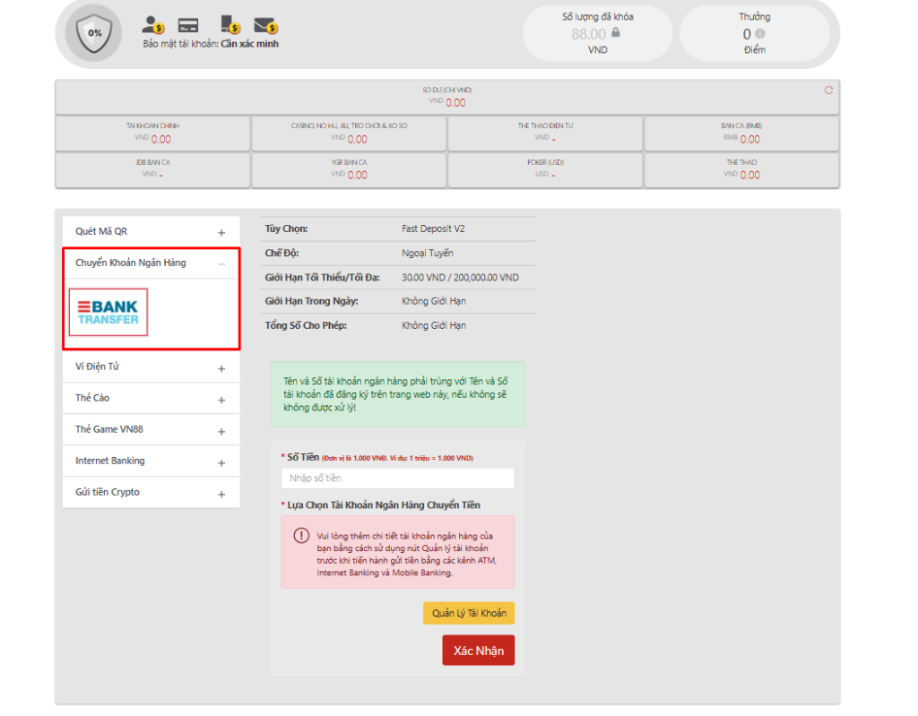
Task: Collapse Chuyển Khoản Ngân Hàng section
Action: pos(151,263)
